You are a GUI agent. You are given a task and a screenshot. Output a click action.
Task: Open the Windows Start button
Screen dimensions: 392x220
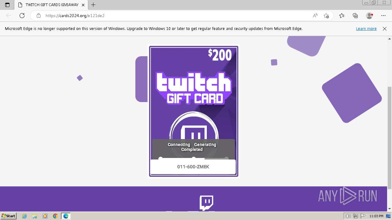(9, 216)
